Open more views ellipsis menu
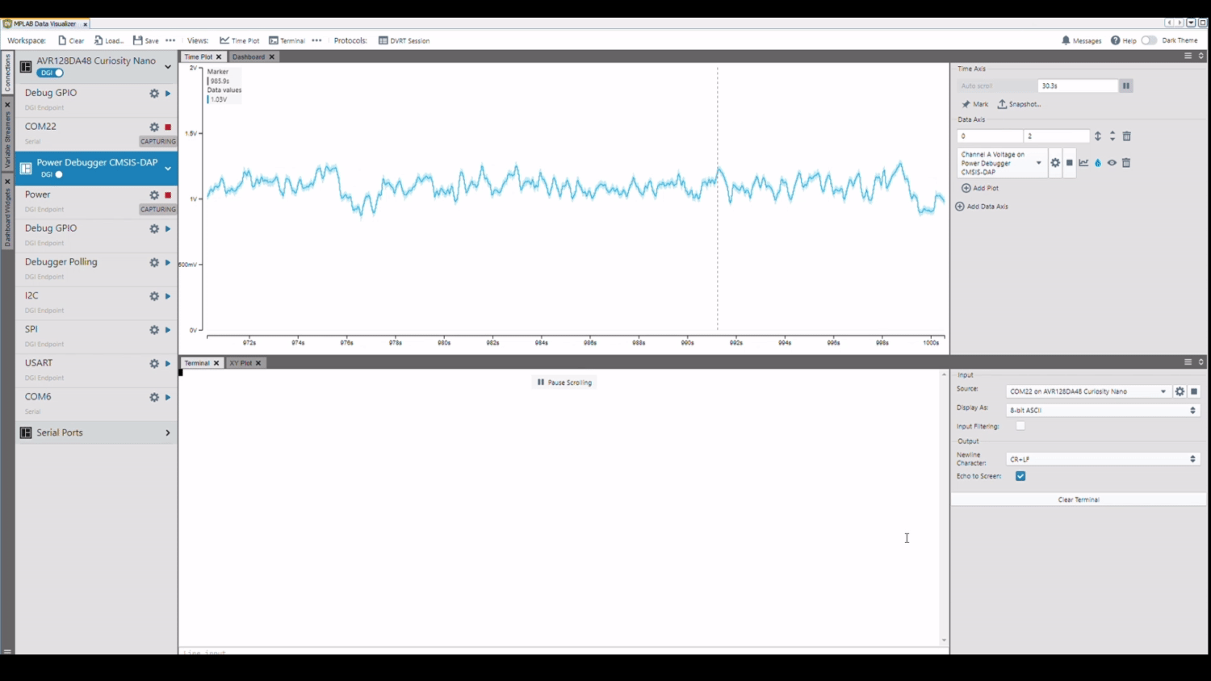 316,40
